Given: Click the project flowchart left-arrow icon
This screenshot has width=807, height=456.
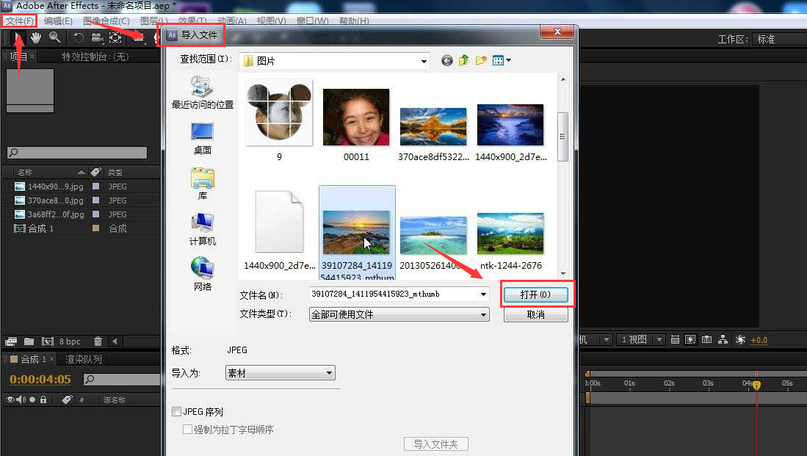Looking at the screenshot, I should click(x=115, y=341).
